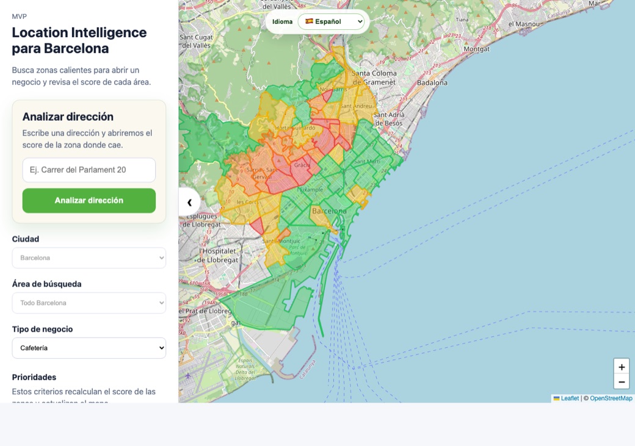Click the Analizar dirección green button

tap(89, 200)
